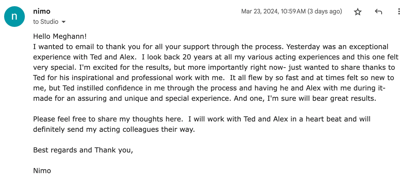Click the Mar 23, 2024 10:59 AM timestamp

coord(273,11)
